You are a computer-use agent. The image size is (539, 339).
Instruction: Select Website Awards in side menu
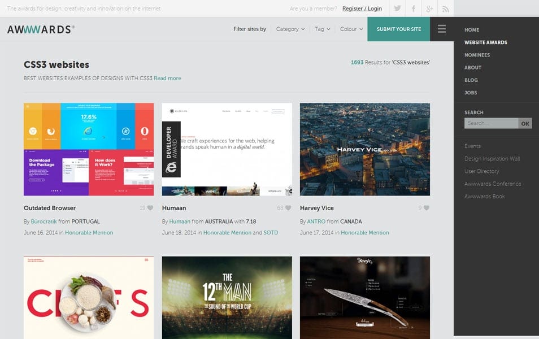(486, 42)
